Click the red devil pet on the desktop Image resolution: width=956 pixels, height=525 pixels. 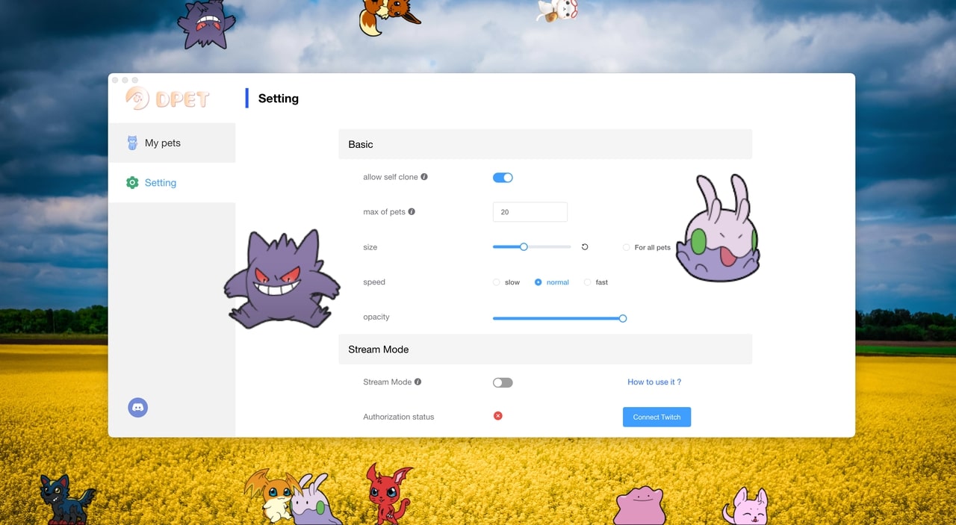pos(388,494)
